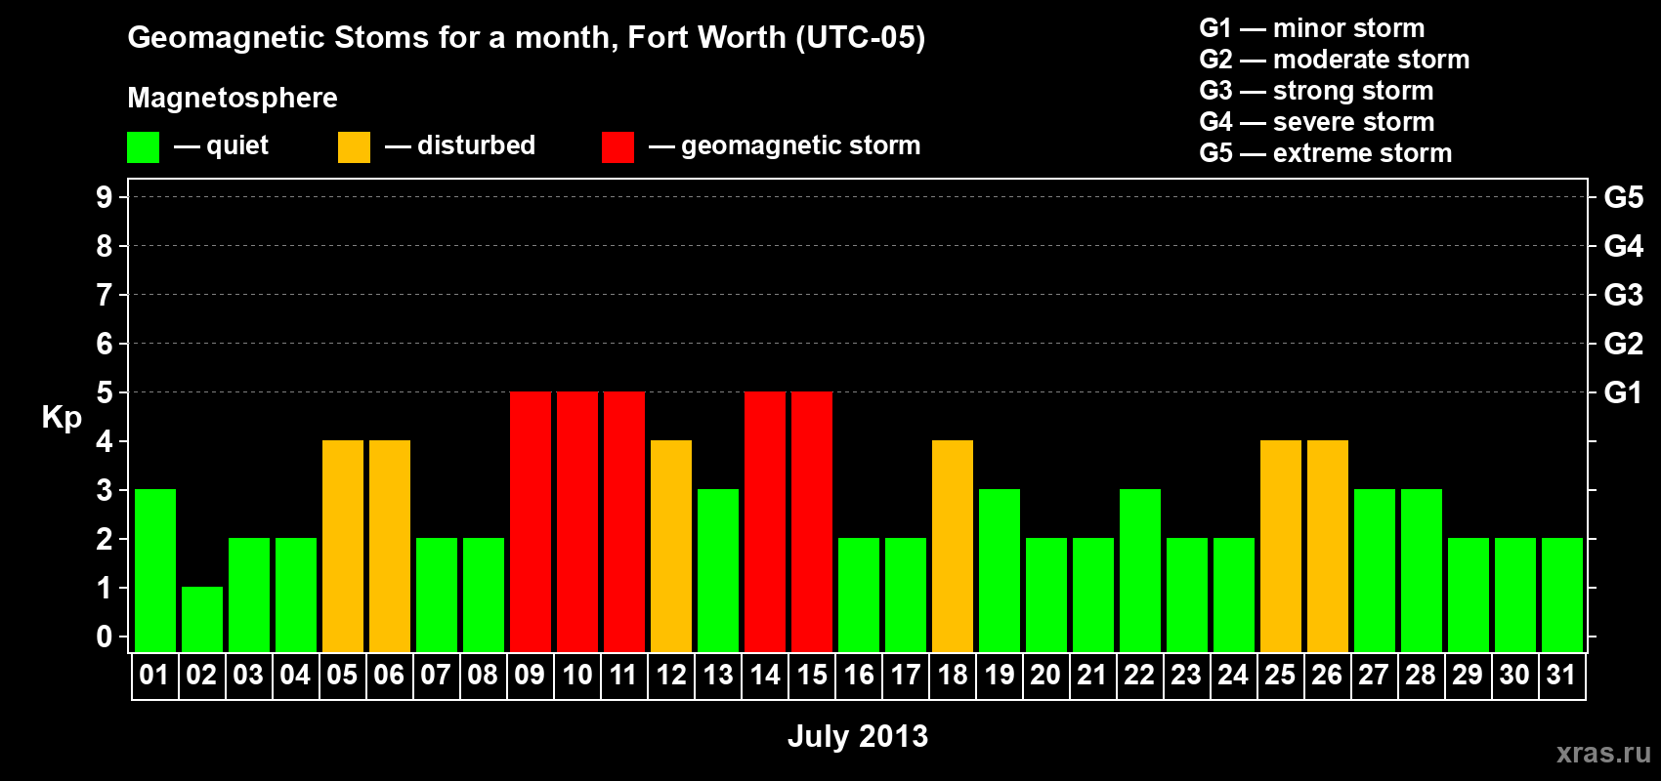Image resolution: width=1661 pixels, height=781 pixels.
Task: Select the red storm bar for July 09
Action: 531,521
